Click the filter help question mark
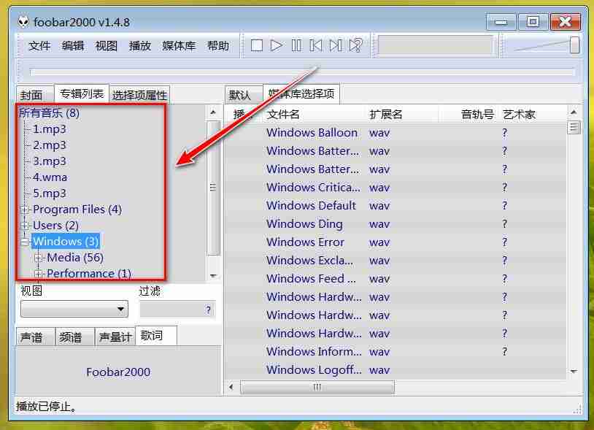Screen dimensions: 594x430 [x=208, y=310]
